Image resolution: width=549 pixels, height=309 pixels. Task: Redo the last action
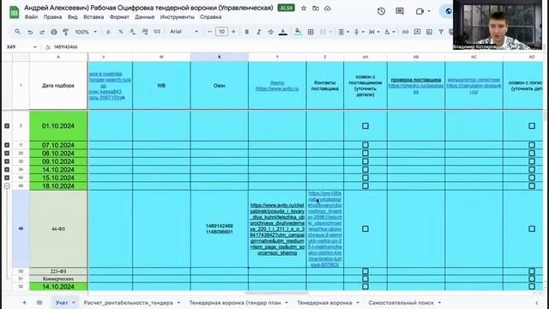pyautogui.click(x=42, y=32)
